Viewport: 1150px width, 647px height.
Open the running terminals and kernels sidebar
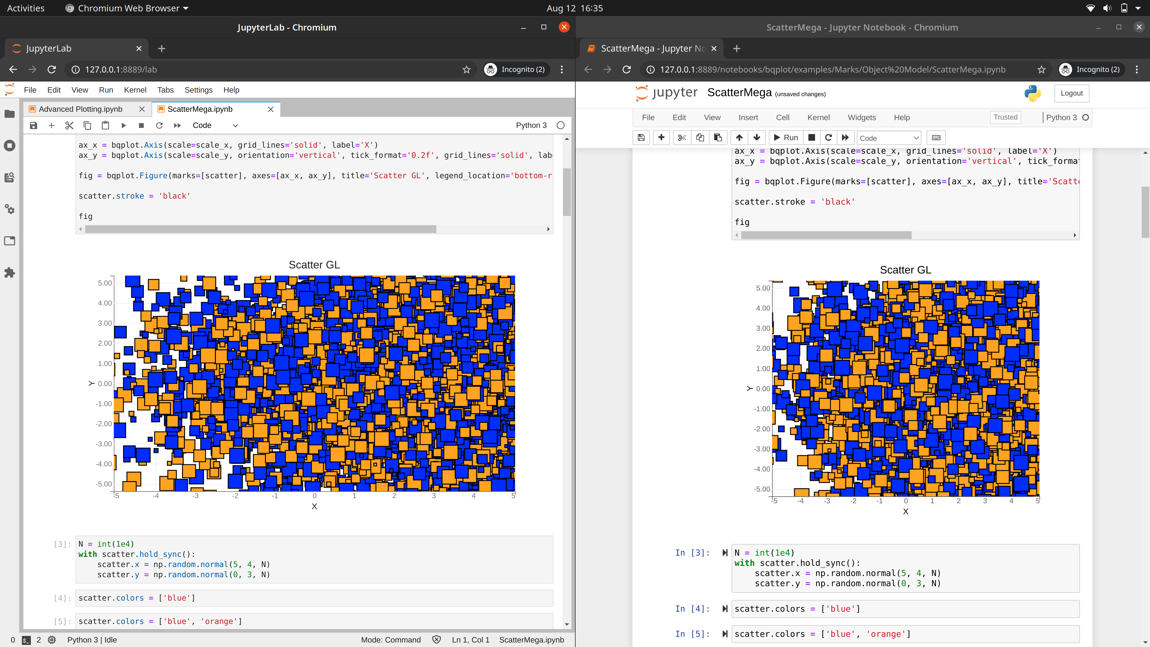pos(9,146)
